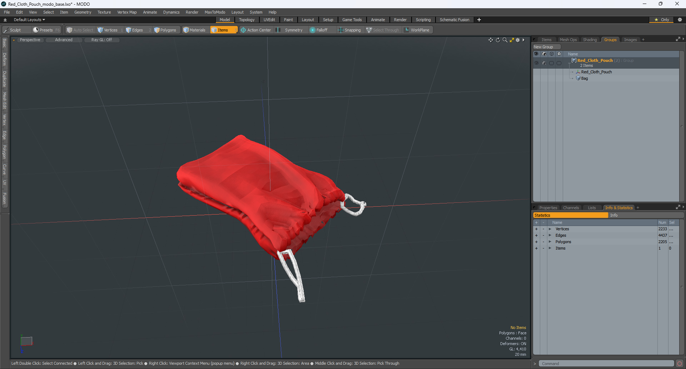Toggle Select Through
686x369 pixels.
382,30
